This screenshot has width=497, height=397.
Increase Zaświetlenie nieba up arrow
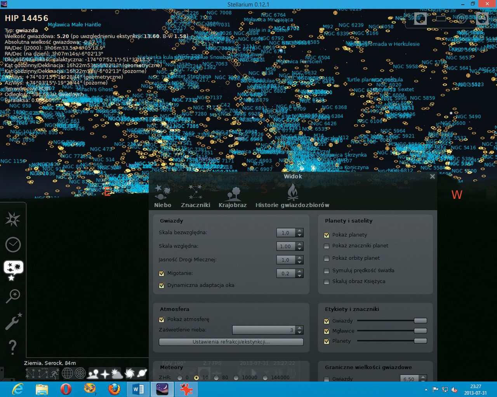point(299,328)
